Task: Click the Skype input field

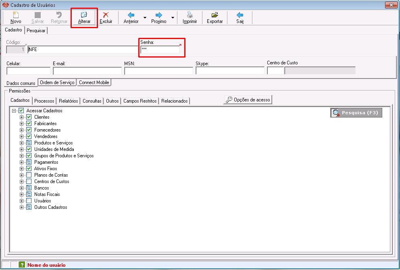Action: pyautogui.click(x=230, y=71)
